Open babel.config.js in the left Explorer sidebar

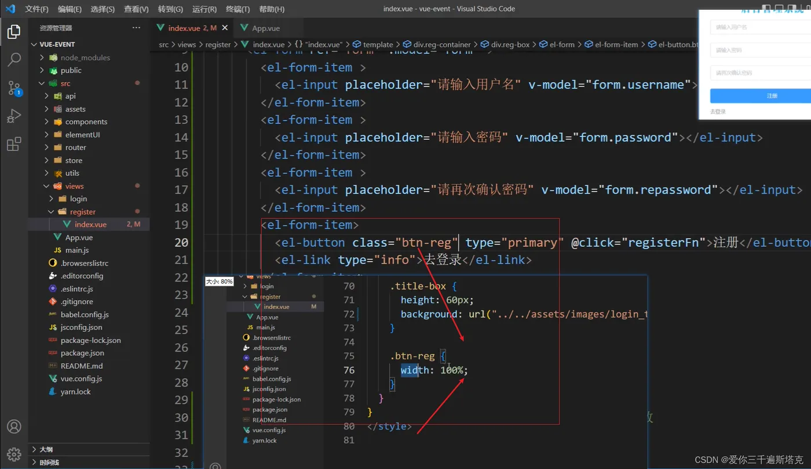89,315
